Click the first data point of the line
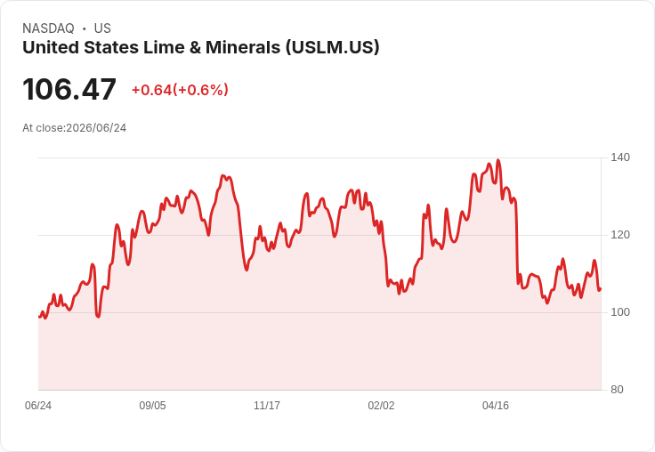Viewport: 655px width, 452px height. click(39, 317)
